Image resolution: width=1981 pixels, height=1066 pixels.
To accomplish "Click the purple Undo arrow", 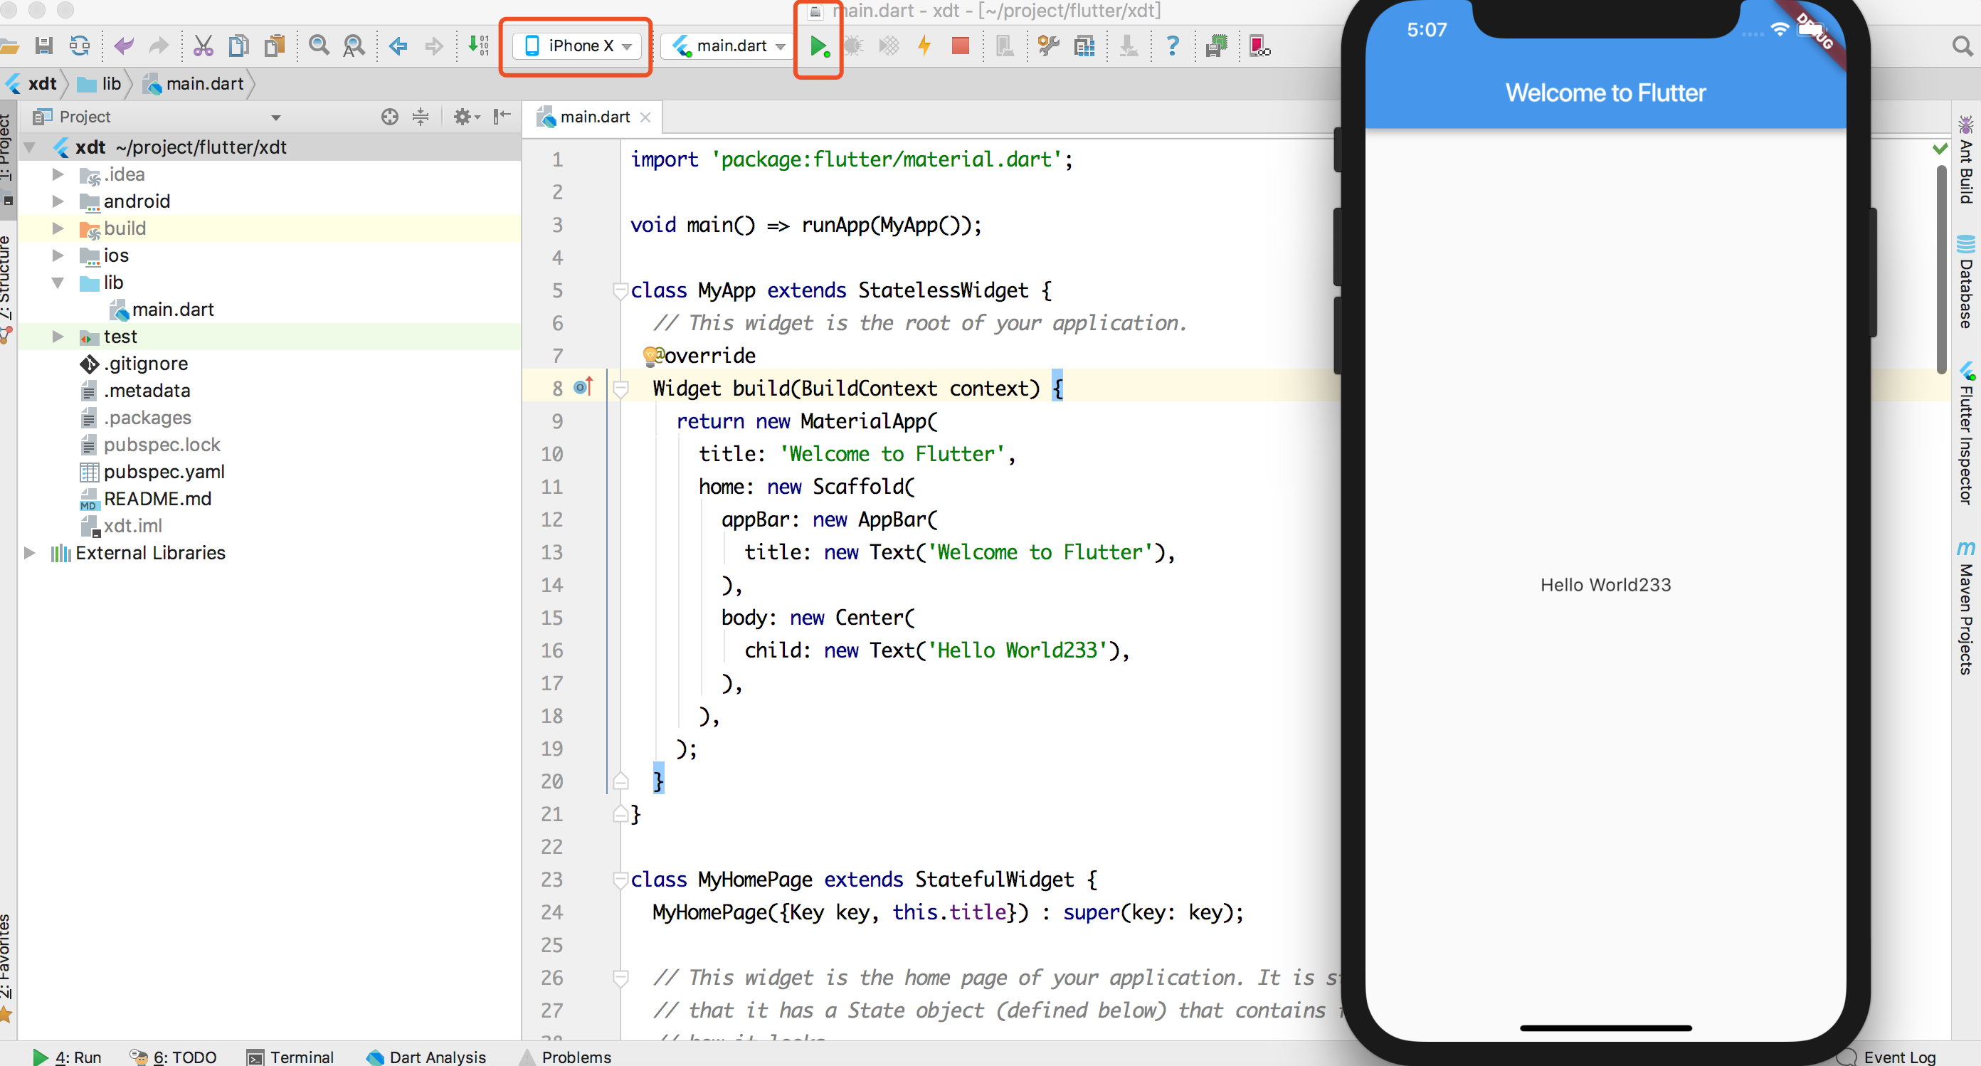I will [123, 46].
